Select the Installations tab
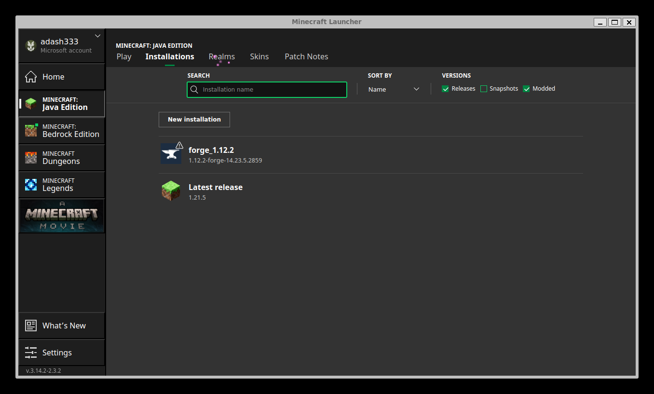The width and height of the screenshot is (654, 394). click(170, 56)
